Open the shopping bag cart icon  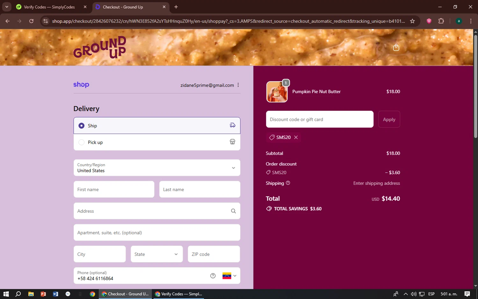(396, 47)
